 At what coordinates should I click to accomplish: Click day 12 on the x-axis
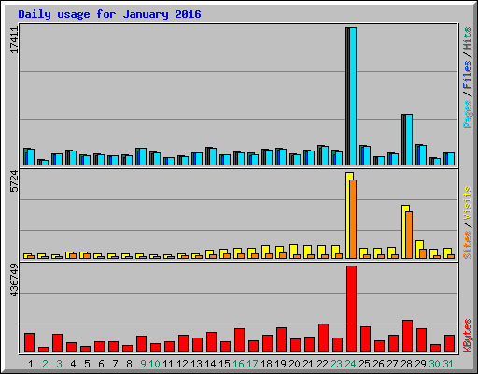click(182, 364)
